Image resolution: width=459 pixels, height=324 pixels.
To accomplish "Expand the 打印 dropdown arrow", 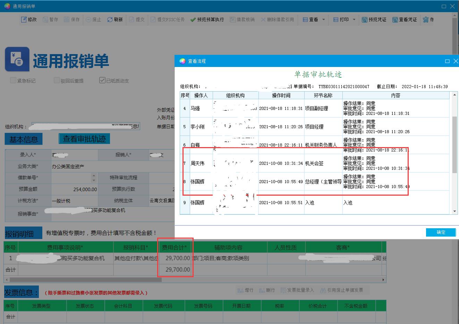I will [354, 19].
